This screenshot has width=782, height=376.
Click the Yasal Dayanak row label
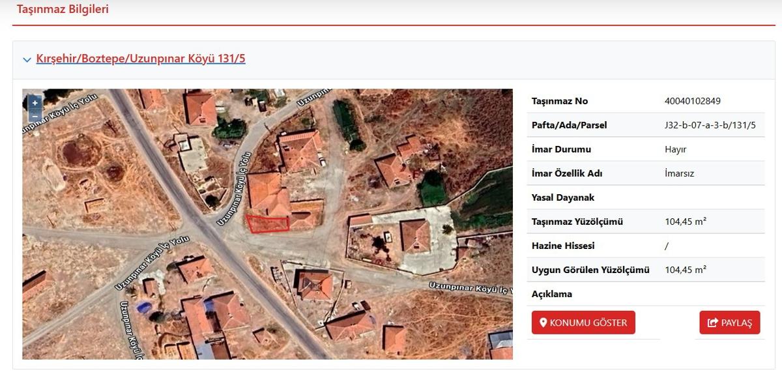[x=563, y=197]
